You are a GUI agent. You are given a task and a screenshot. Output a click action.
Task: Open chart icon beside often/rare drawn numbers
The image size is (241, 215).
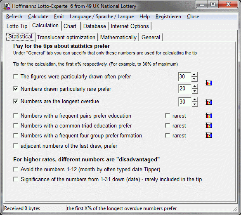[x=209, y=83]
